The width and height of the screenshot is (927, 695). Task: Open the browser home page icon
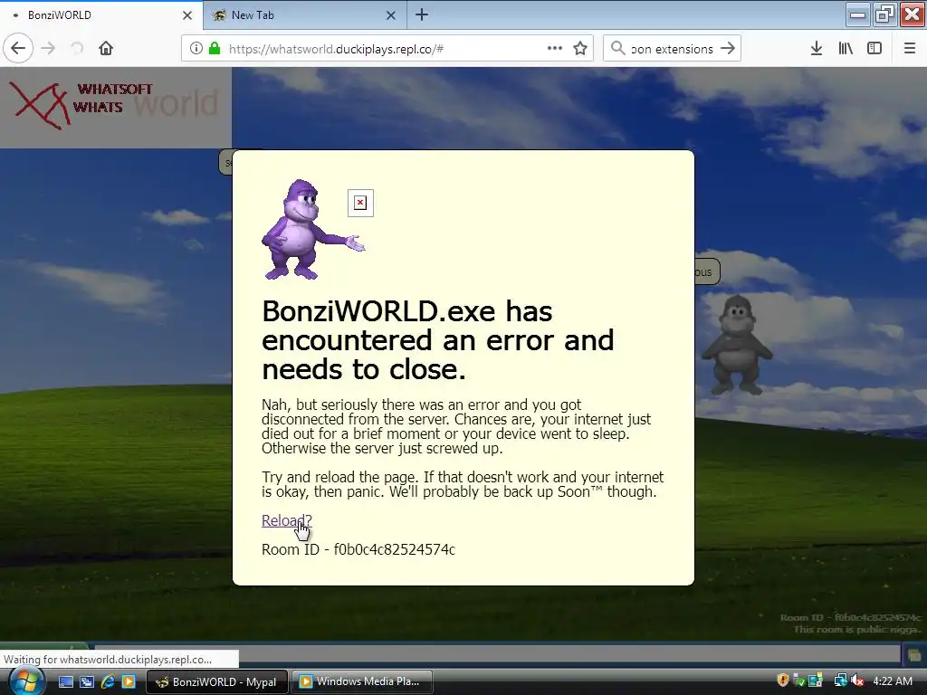(106, 49)
